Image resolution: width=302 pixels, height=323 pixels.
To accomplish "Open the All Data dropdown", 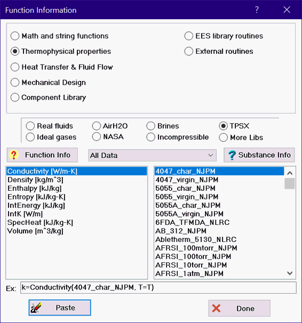I will coord(153,155).
